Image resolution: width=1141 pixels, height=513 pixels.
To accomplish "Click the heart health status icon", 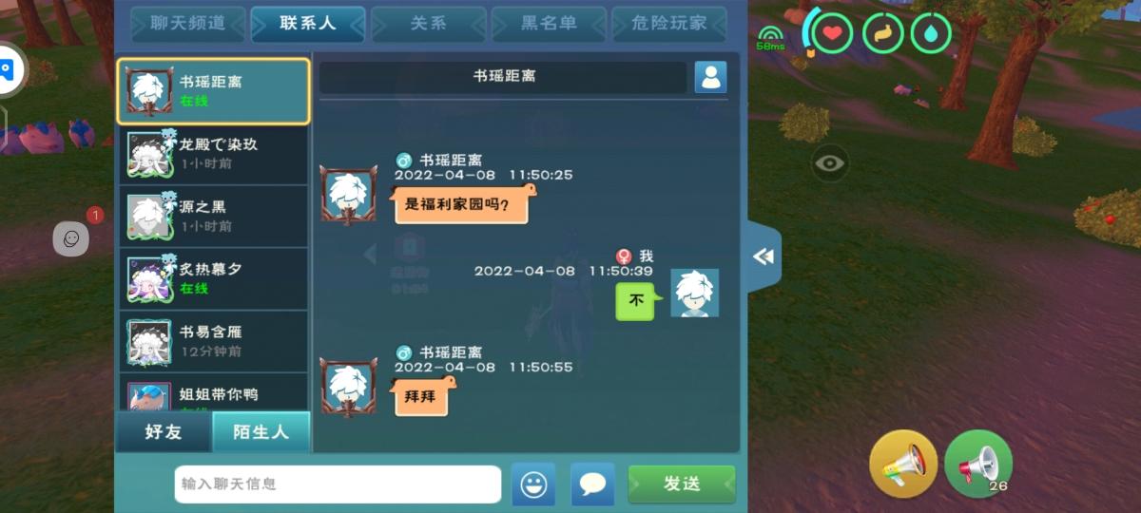I will [833, 33].
